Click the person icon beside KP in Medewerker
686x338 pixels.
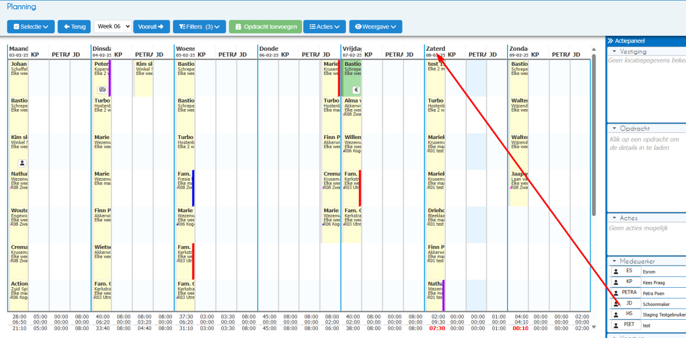click(x=616, y=282)
